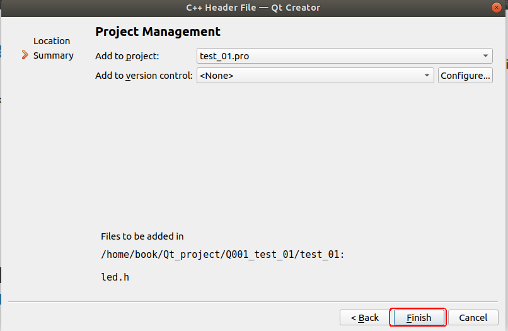
Task: Open the Configure... version control settings
Action: click(465, 75)
